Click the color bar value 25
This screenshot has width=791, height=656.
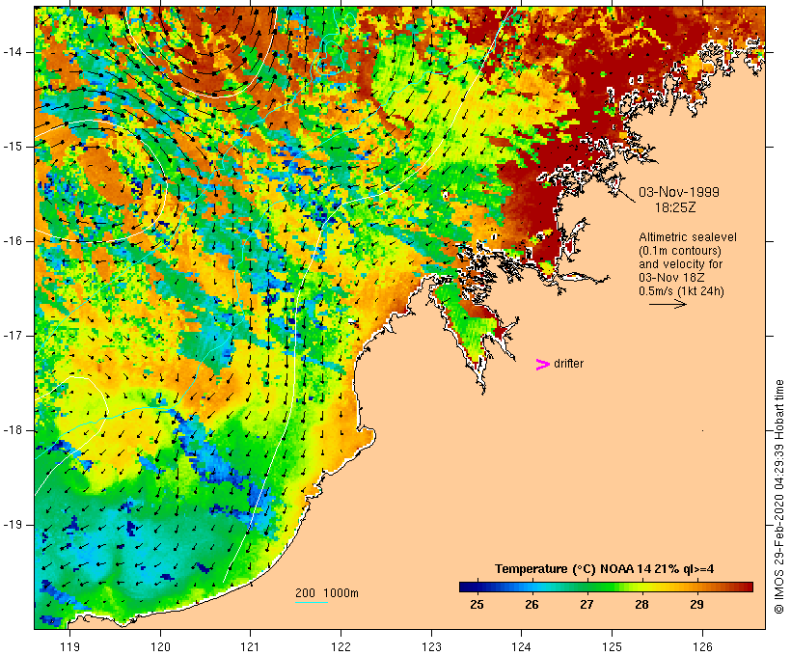click(477, 605)
